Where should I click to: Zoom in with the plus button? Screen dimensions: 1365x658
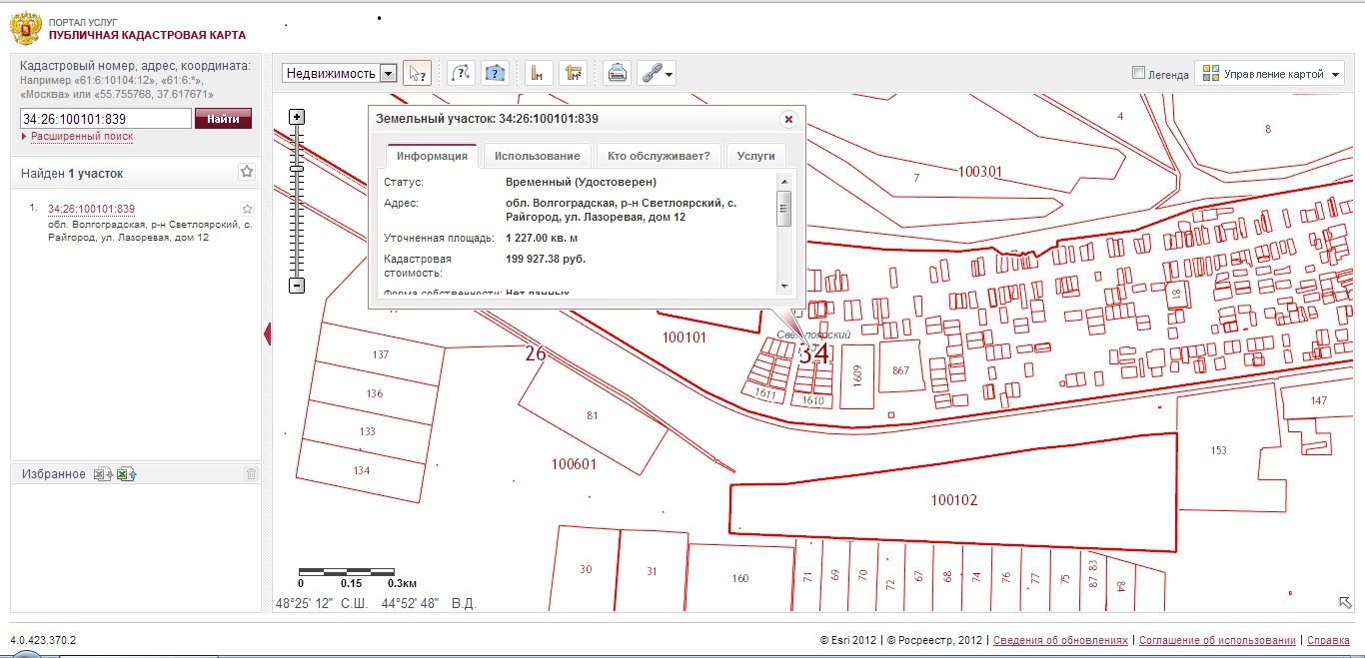pos(297,117)
